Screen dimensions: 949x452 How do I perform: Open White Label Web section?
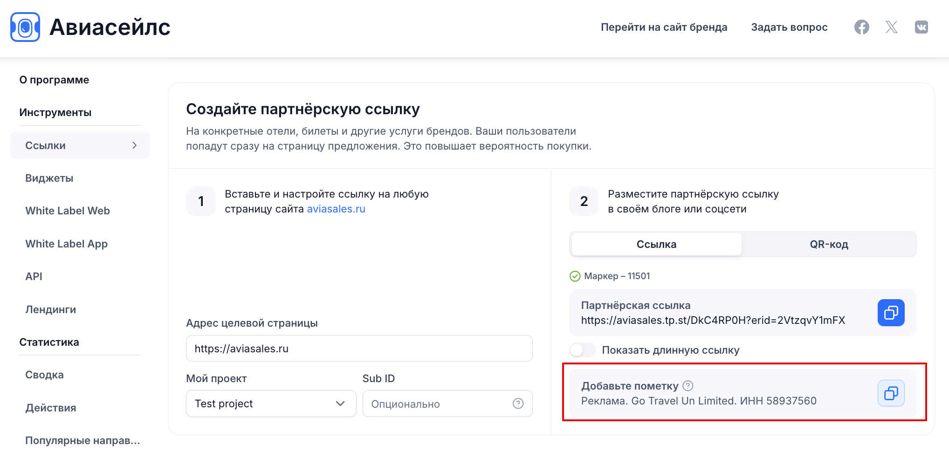(x=67, y=211)
